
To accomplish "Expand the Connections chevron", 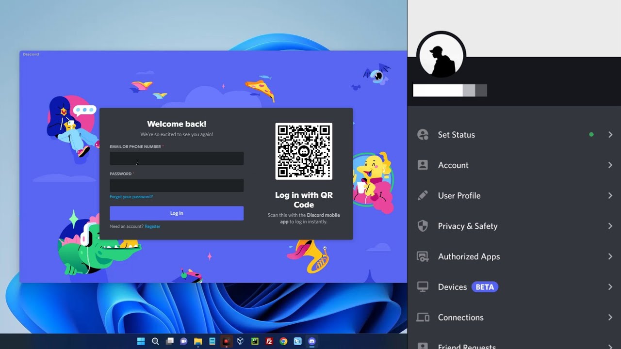I will [610, 317].
